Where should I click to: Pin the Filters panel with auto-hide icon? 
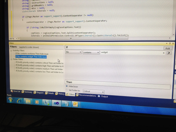pyautogui.click(x=170, y=43)
